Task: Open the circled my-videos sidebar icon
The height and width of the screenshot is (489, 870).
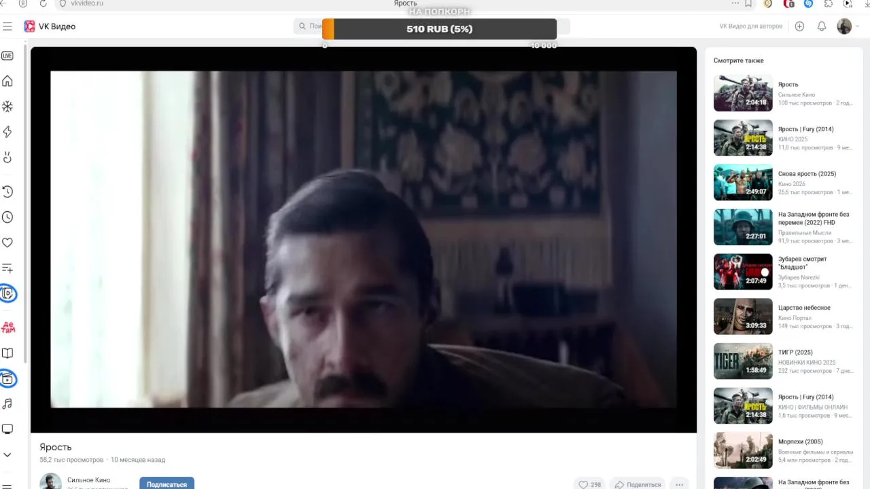Action: (x=7, y=293)
